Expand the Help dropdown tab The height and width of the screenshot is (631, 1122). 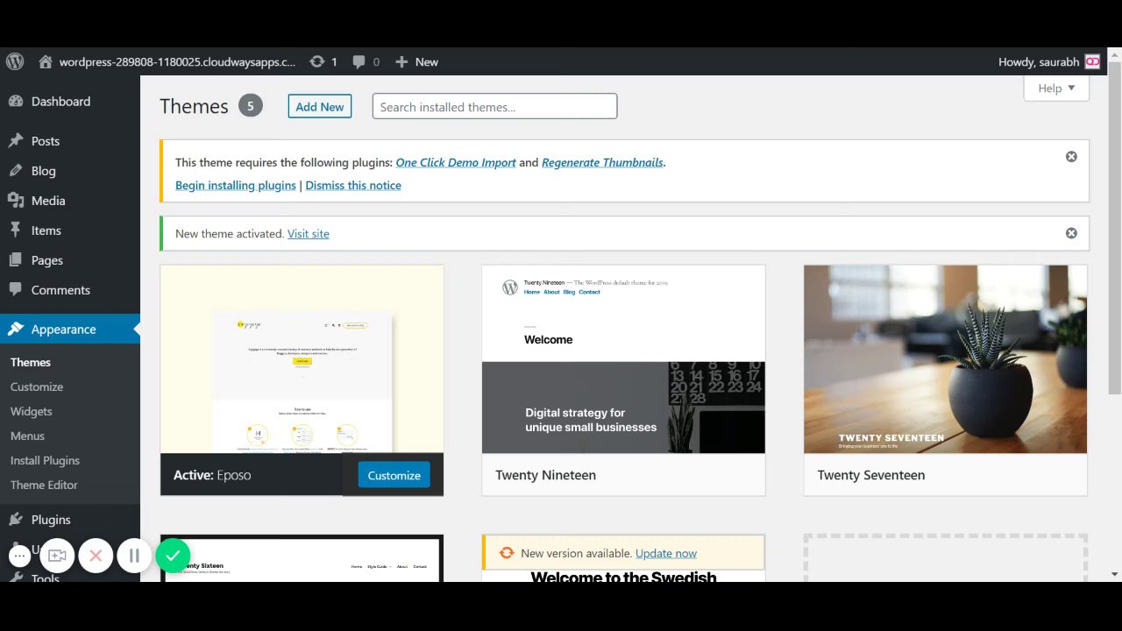tap(1056, 88)
